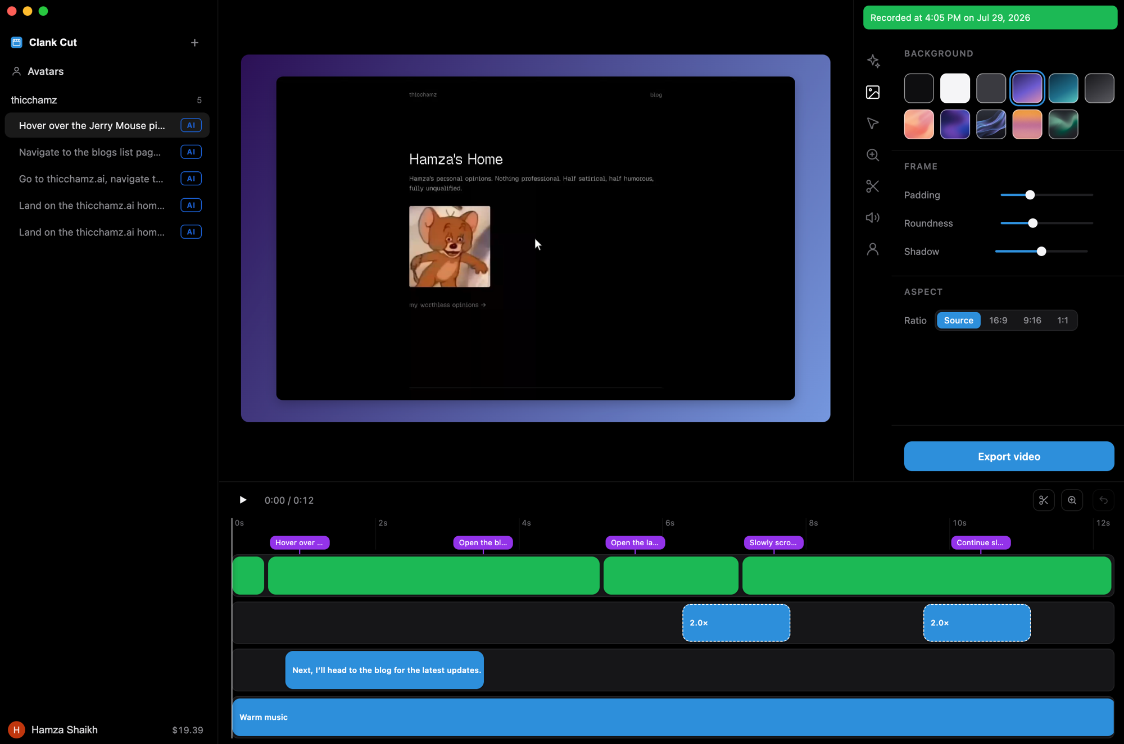The image size is (1124, 744).
Task: Click the Clank Cut app logo
Action: [x=16, y=43]
